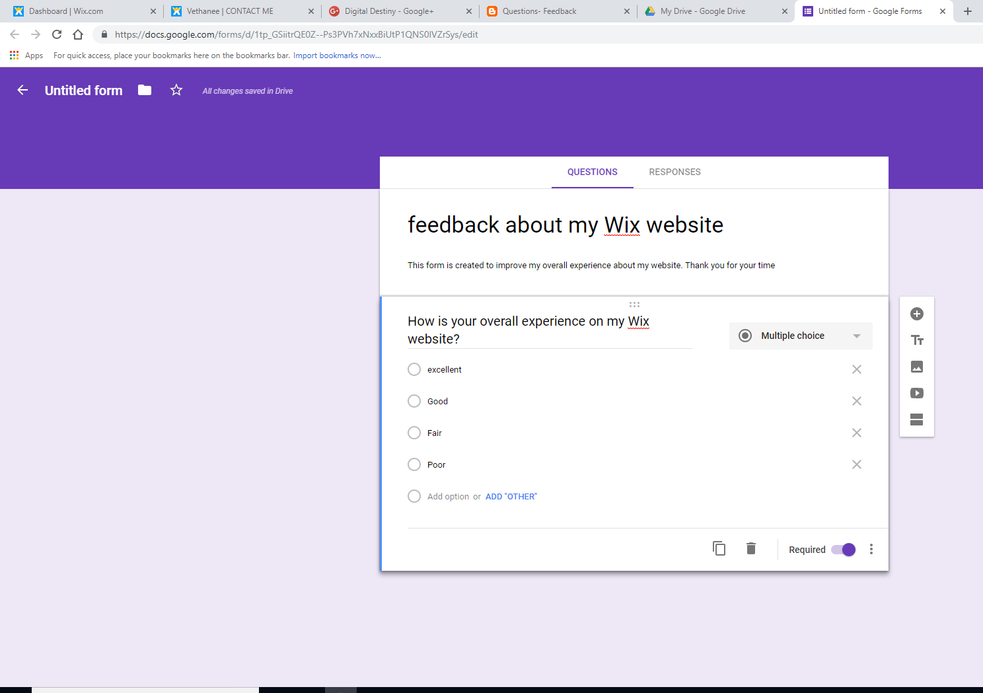Open question more options three dots
The height and width of the screenshot is (693, 983).
pos(871,549)
